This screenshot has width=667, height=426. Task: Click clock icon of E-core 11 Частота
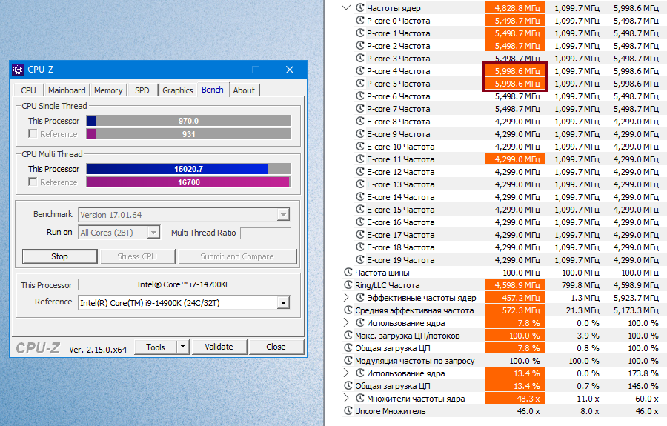[x=360, y=159]
